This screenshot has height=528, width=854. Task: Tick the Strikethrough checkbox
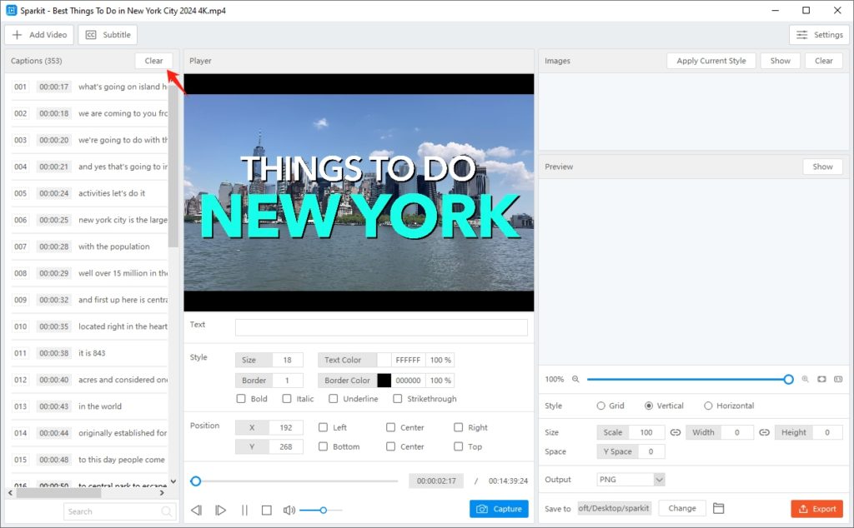(398, 399)
